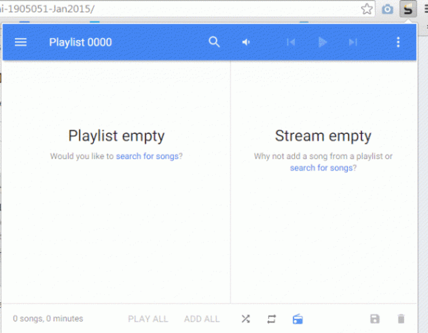Click the ADD ALL button
Image resolution: width=428 pixels, height=333 pixels.
202,319
